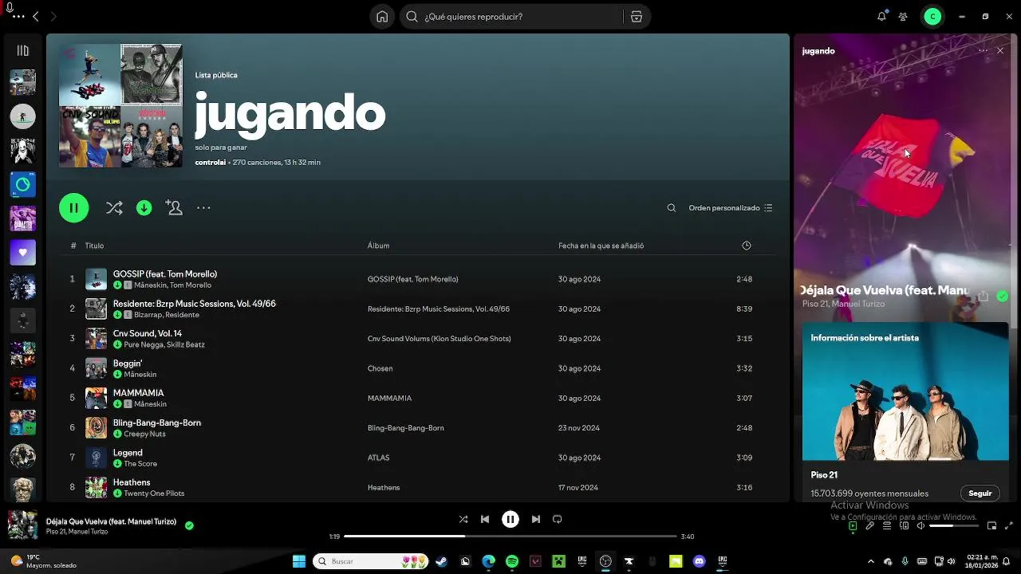Screen dimensions: 1021x574
Task: Open the controlai profile link
Action: (x=211, y=163)
